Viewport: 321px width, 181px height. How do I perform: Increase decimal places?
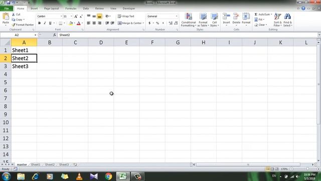tap(171, 23)
